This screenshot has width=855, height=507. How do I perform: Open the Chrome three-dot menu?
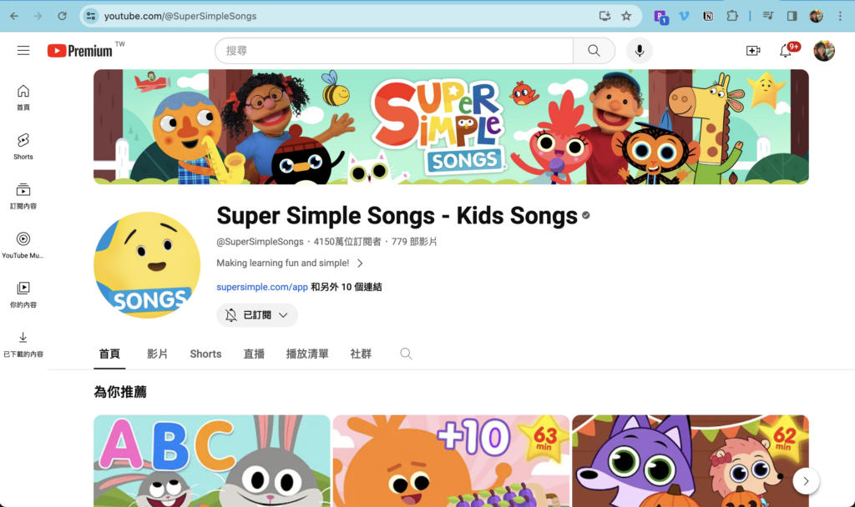(x=840, y=16)
